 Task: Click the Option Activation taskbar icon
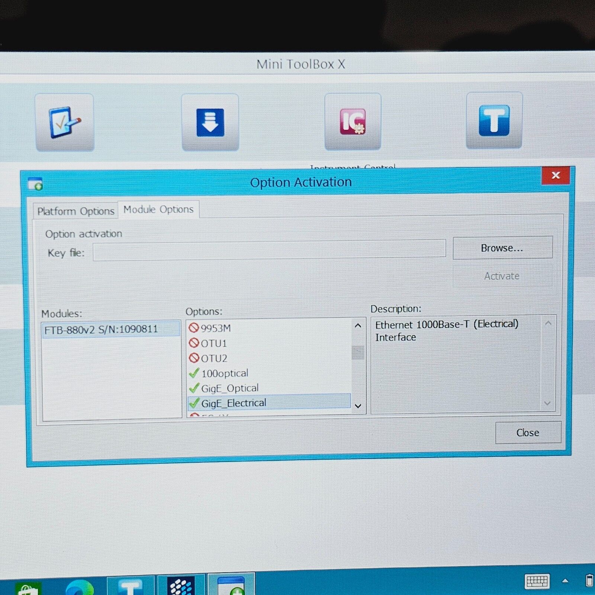(231, 585)
